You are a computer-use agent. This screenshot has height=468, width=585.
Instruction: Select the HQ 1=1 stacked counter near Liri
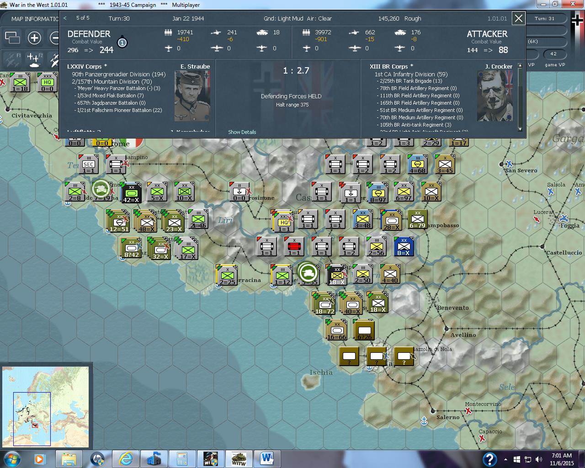point(283,221)
